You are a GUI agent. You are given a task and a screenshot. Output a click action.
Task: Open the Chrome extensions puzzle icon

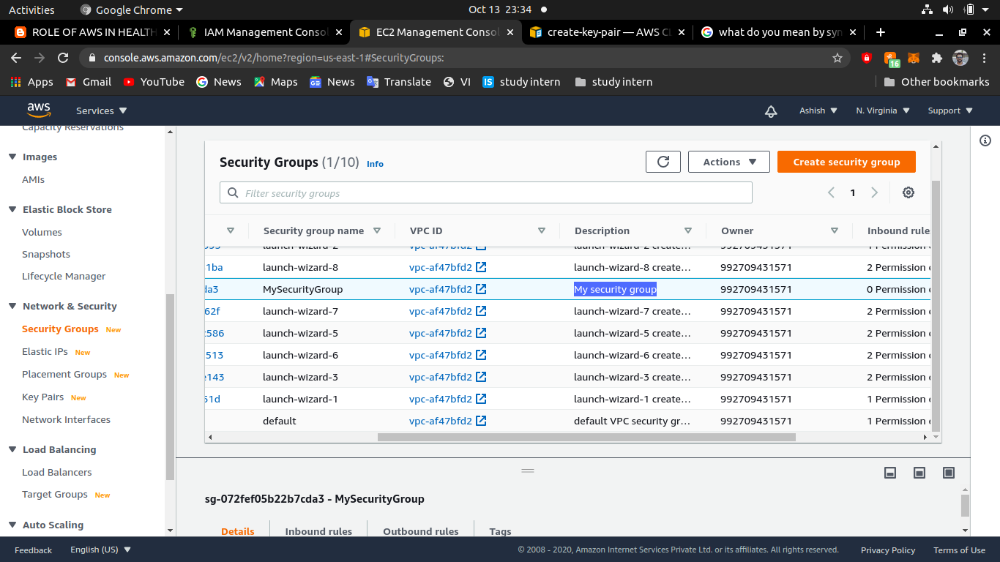point(936,58)
